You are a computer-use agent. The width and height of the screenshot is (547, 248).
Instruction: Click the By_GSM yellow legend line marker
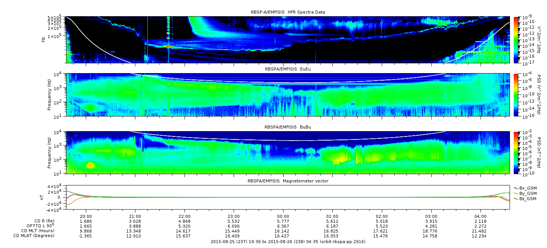(x=516, y=193)
